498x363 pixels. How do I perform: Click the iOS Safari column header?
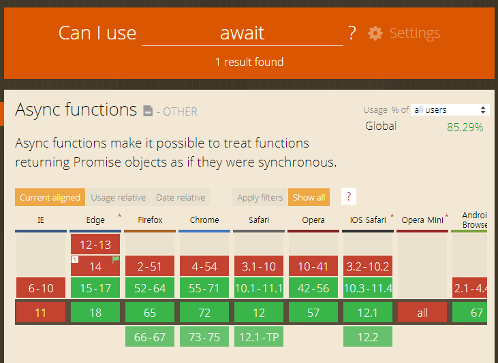coord(368,220)
